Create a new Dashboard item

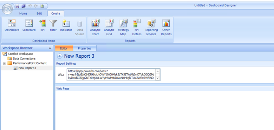[12, 26]
